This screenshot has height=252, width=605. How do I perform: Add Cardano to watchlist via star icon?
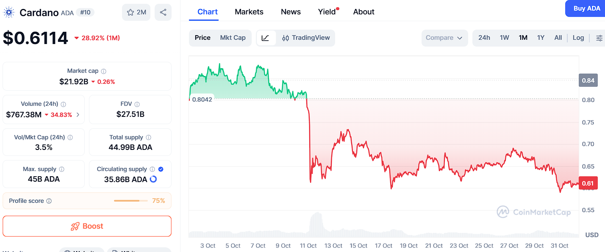click(x=131, y=12)
